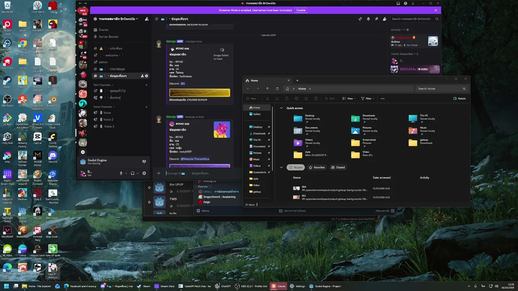Collapse Text Channels category
Viewport: 518px width, 291px height.
[x=103, y=85]
